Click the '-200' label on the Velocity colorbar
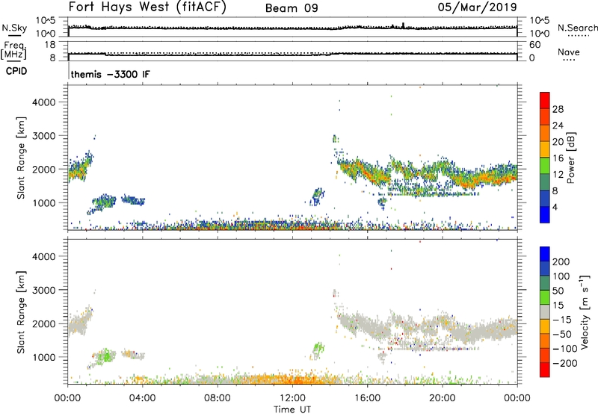The image size is (598, 414). click(x=565, y=363)
